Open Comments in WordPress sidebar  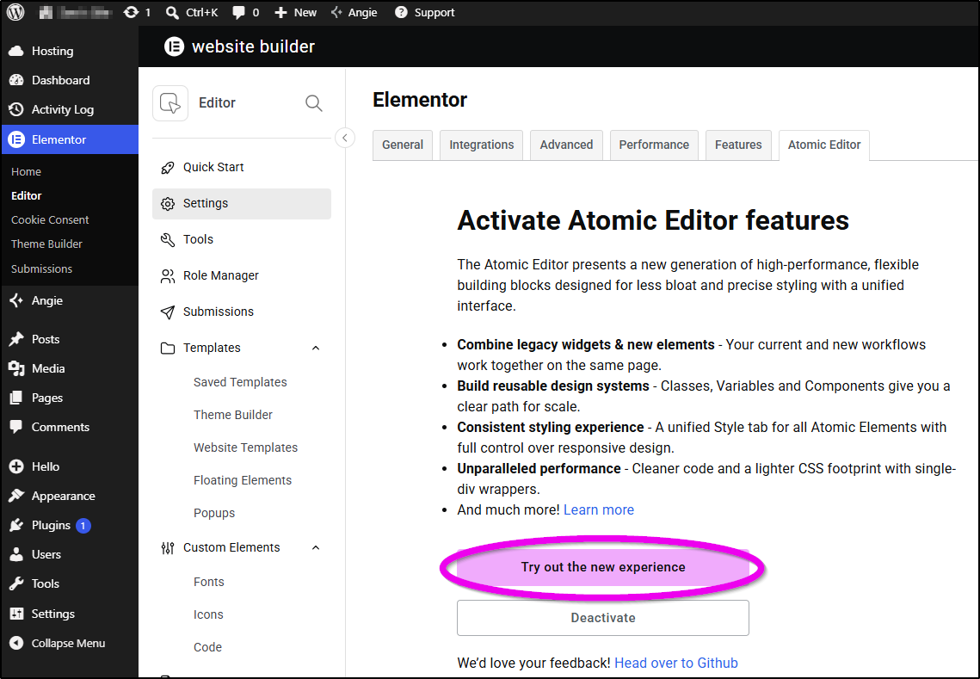(x=70, y=427)
